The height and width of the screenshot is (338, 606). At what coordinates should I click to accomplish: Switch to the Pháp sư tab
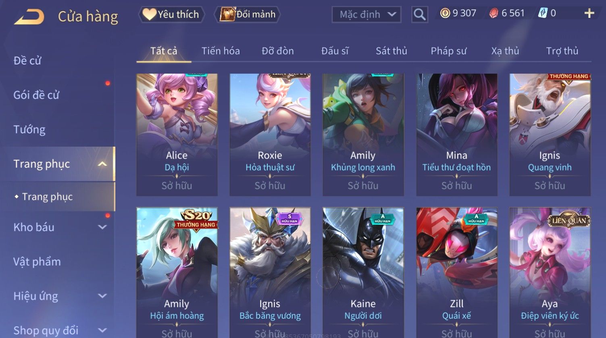pyautogui.click(x=448, y=51)
